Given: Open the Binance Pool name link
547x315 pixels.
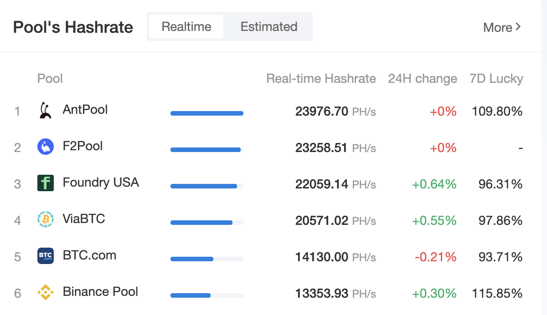Looking at the screenshot, I should (100, 292).
